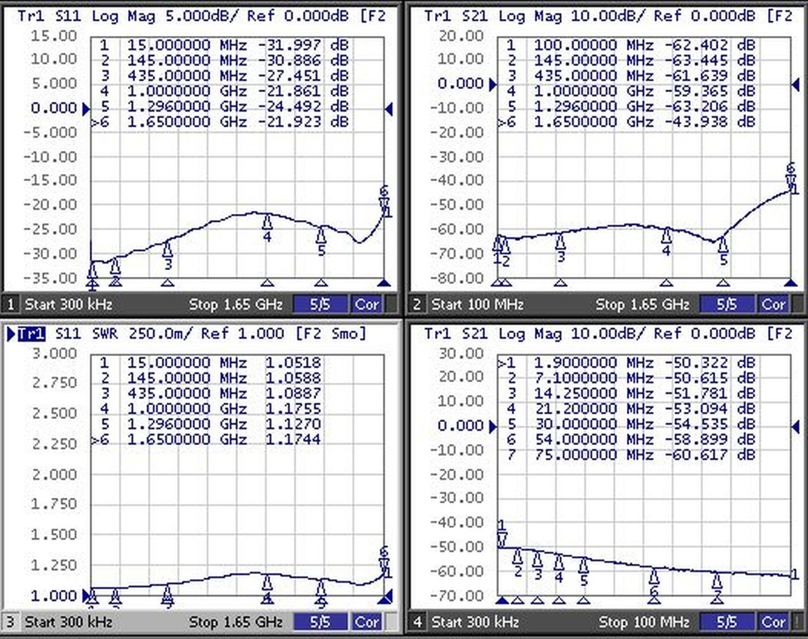The width and height of the screenshot is (808, 639).
Task: Toggle the Cor correction indicator in channel 1
Action: pos(367,305)
